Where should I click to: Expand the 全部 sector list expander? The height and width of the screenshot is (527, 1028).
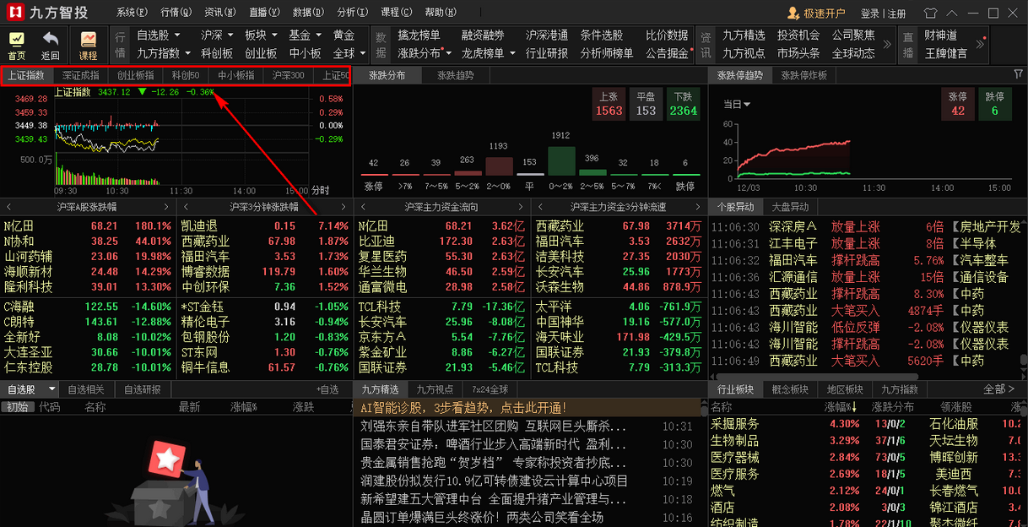pyautogui.click(x=999, y=389)
